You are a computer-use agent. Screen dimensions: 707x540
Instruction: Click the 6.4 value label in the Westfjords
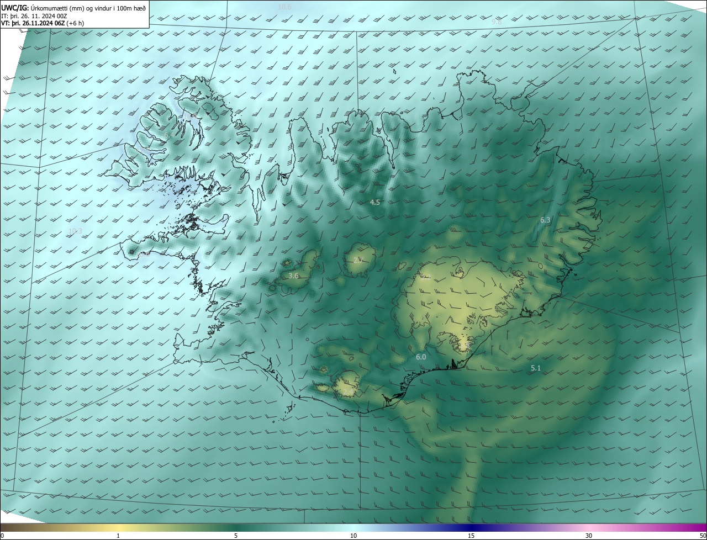169,135
